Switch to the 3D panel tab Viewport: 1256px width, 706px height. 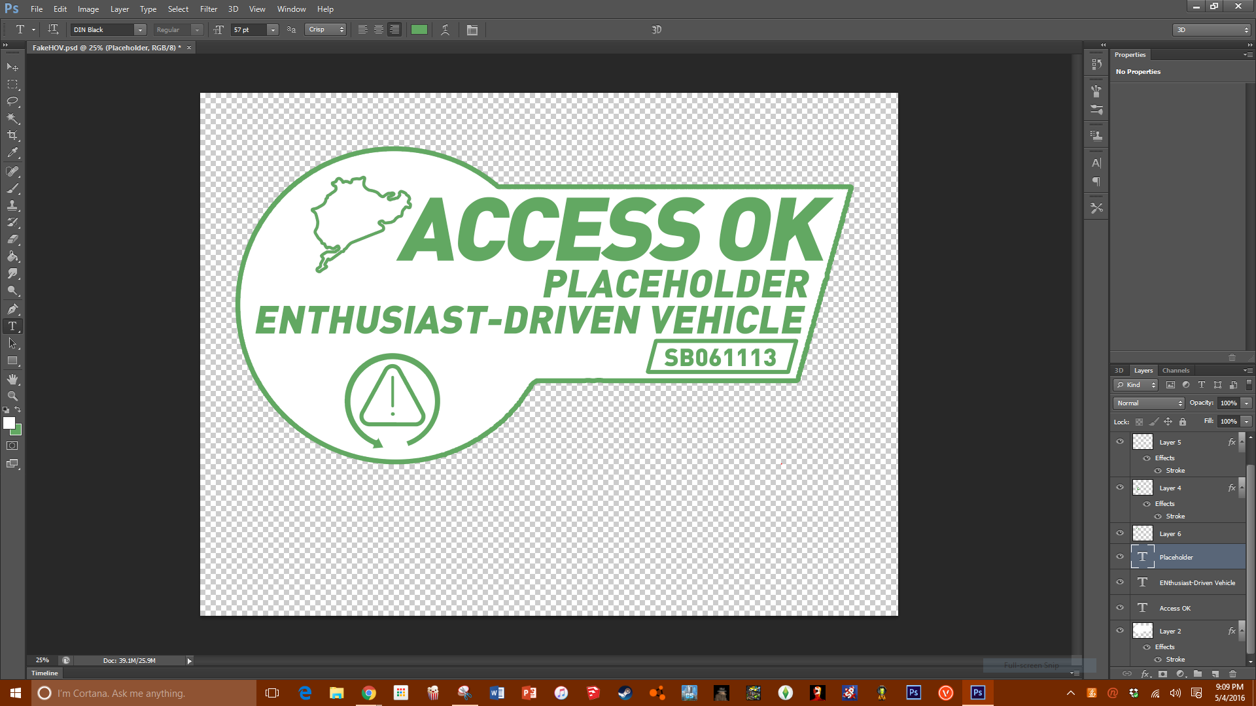(1119, 370)
